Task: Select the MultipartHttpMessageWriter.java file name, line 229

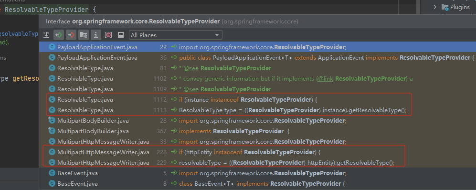Action: point(103,163)
